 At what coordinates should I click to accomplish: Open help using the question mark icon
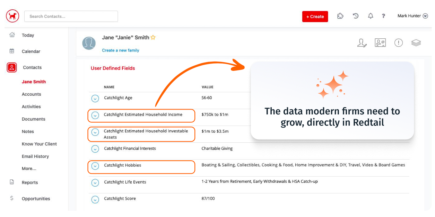(x=383, y=16)
